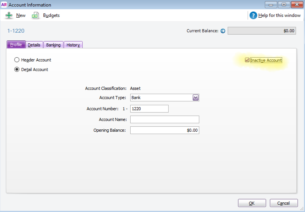
Task: Click the blue question mark help icon
Action: click(x=253, y=15)
